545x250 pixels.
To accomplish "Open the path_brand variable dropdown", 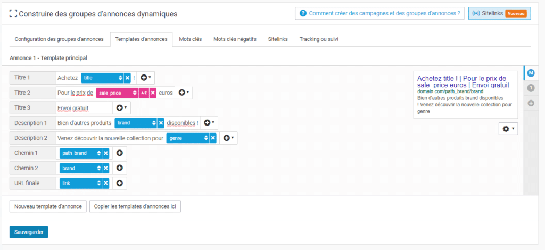I will (x=81, y=153).
